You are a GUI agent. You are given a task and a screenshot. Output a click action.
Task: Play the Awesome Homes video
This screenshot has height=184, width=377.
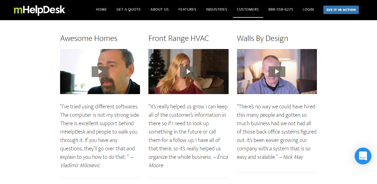[x=100, y=72]
